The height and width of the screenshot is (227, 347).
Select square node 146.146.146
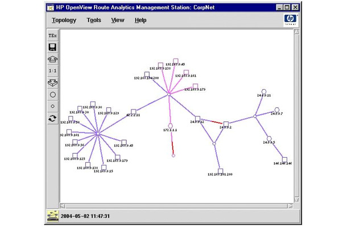pyautogui.click(x=284, y=159)
